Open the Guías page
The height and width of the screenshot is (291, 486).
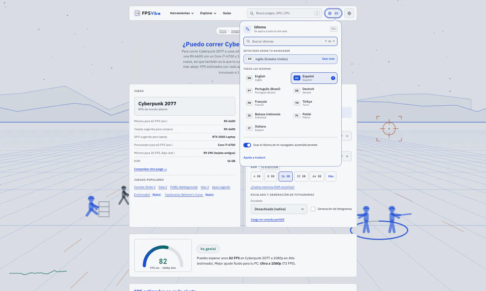pyautogui.click(x=227, y=13)
